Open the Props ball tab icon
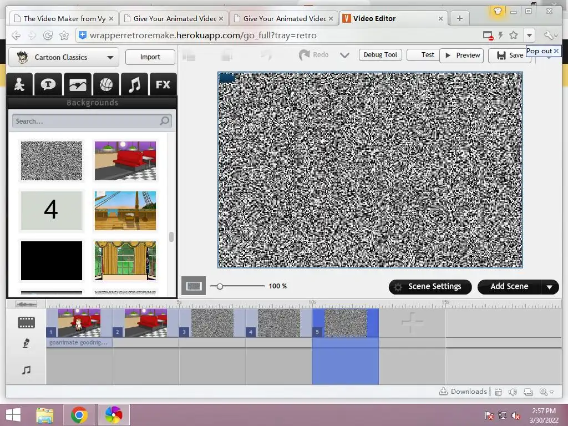This screenshot has height=426, width=568. (x=106, y=84)
